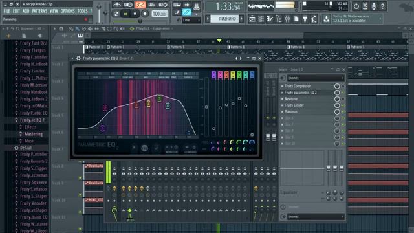Click the download update icon
Viewport: 414px width, 233px height.
(326, 19)
